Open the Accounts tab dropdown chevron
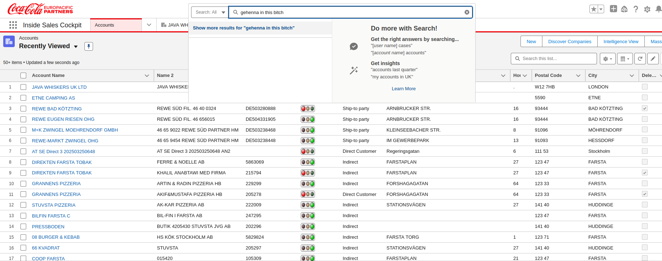The height and width of the screenshot is (261, 662). click(x=149, y=25)
